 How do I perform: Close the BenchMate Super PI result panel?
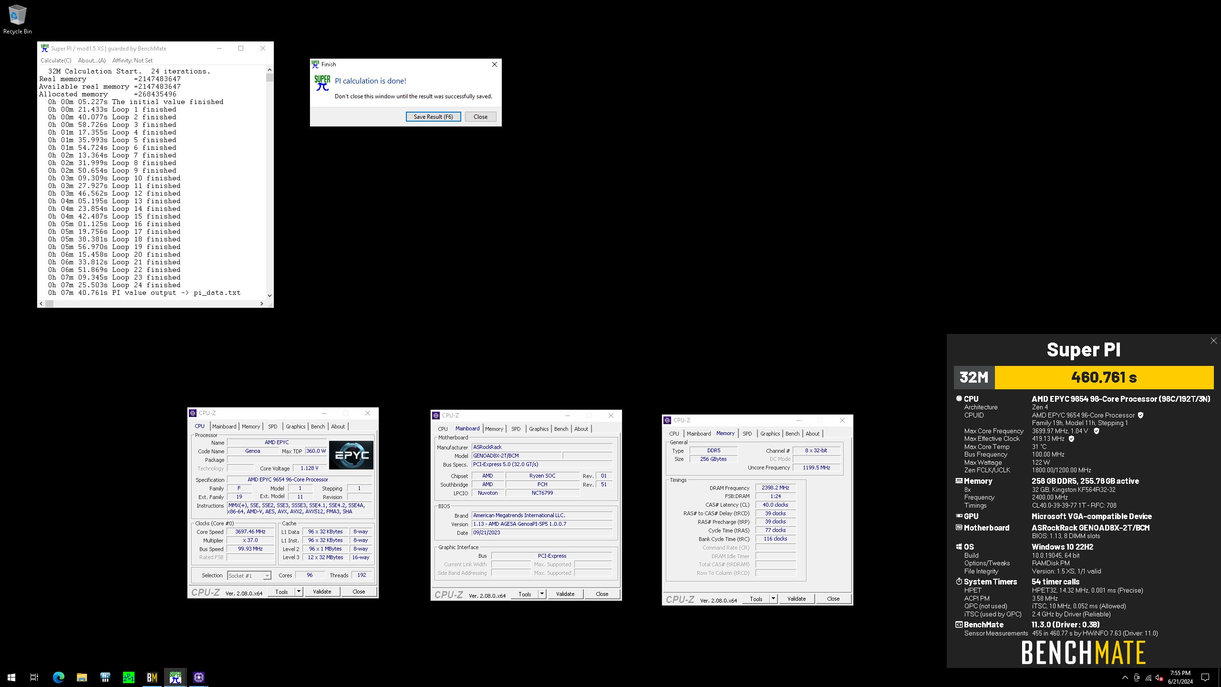pos(1213,341)
